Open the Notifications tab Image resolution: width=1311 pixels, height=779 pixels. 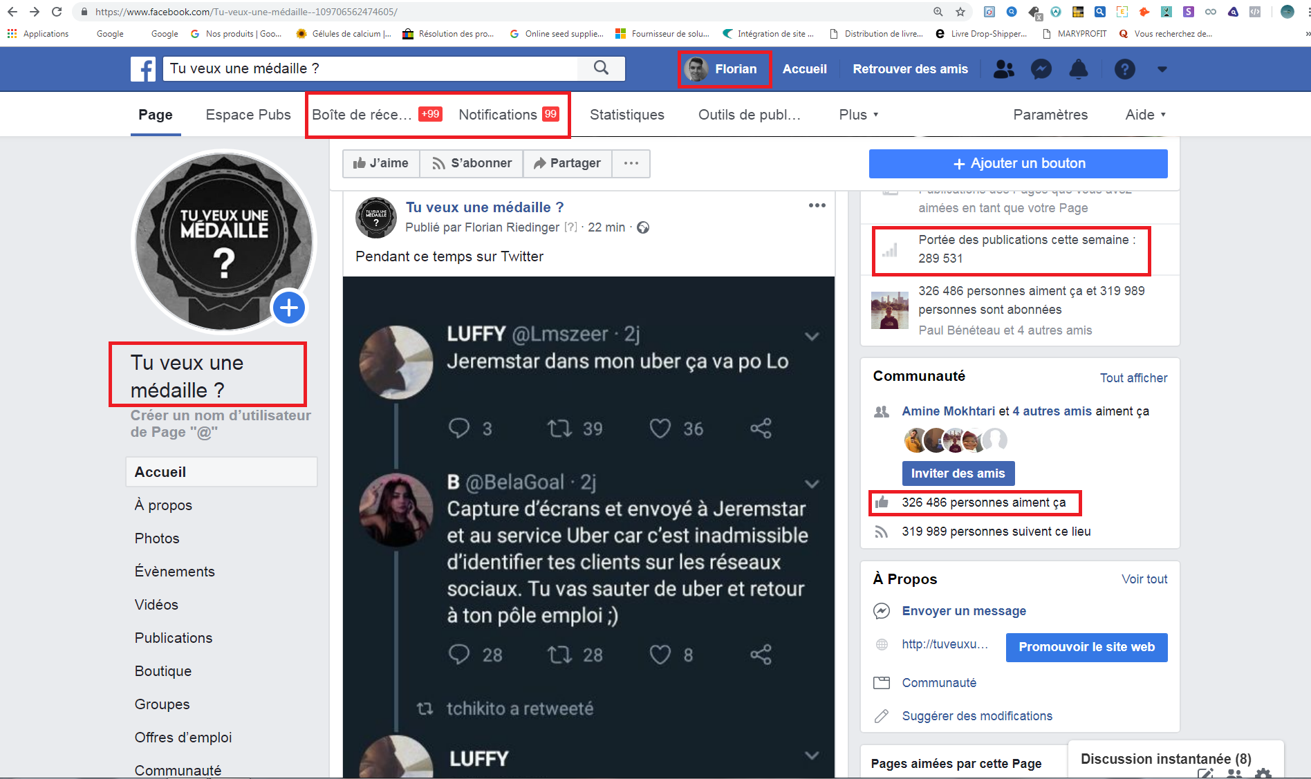point(509,115)
